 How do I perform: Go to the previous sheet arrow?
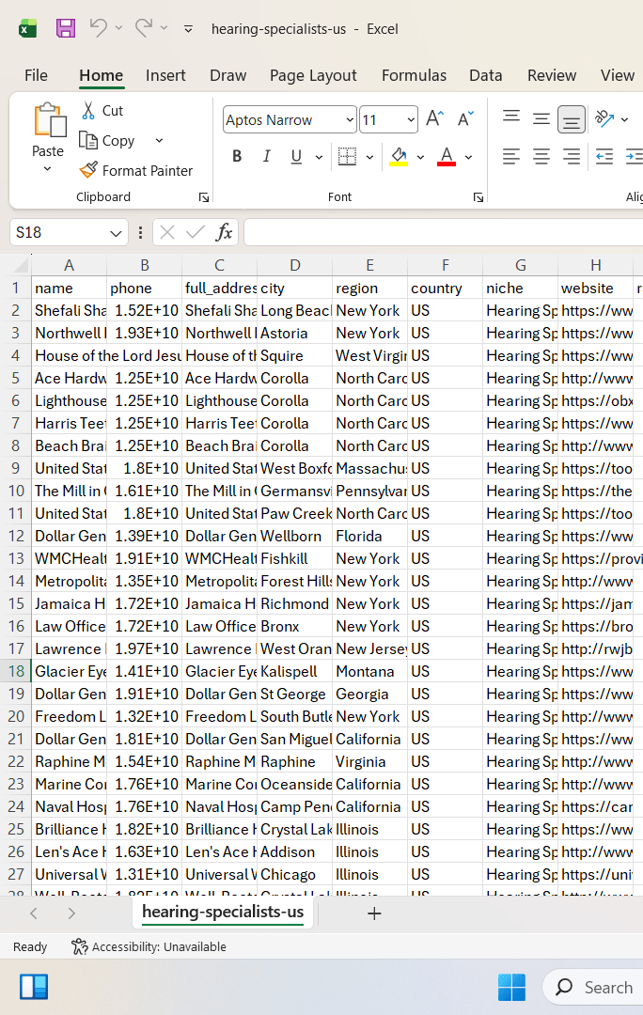tap(34, 913)
